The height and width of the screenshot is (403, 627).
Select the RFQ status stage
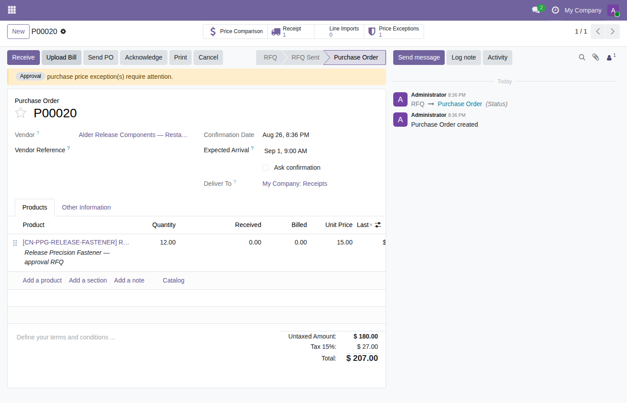point(270,57)
